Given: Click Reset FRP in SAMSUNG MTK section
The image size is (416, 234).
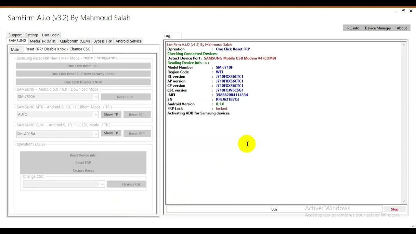Looking at the screenshot, I should pyautogui.click(x=137, y=115).
